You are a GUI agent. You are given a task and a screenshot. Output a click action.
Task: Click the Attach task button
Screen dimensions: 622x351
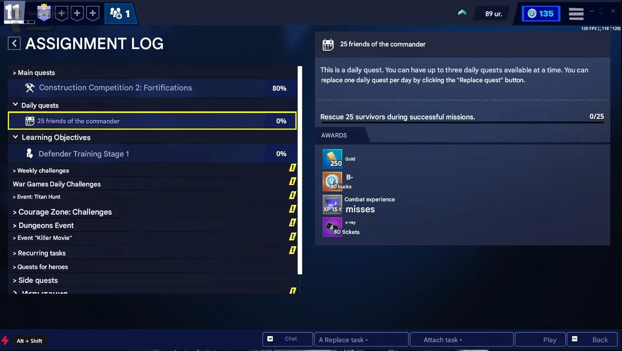coord(461,339)
